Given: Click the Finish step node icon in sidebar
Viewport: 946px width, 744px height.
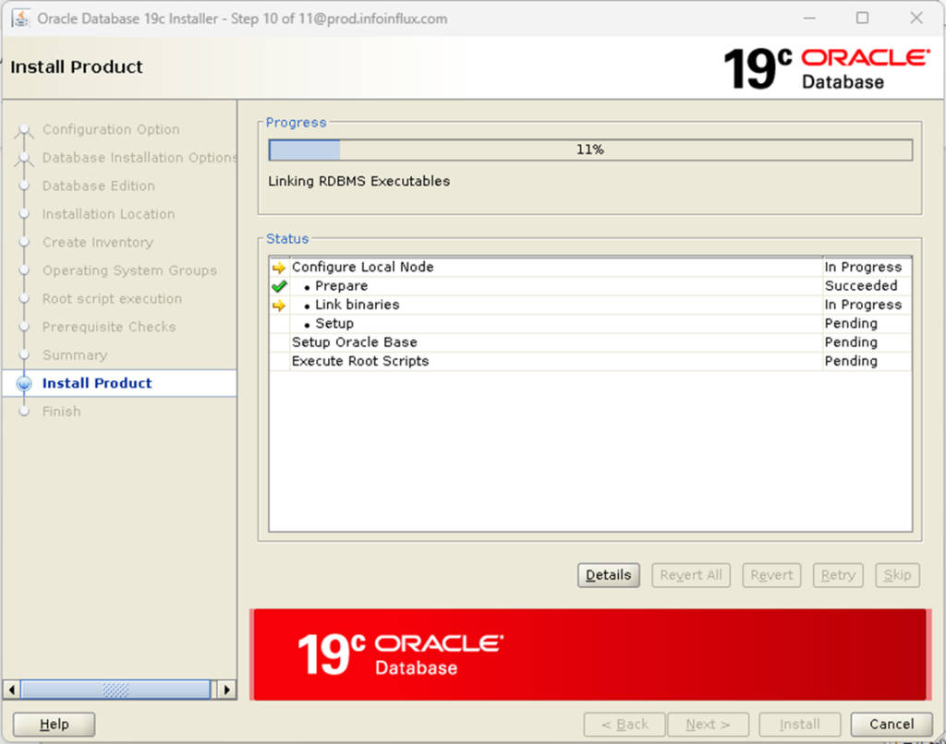Looking at the screenshot, I should [x=25, y=412].
